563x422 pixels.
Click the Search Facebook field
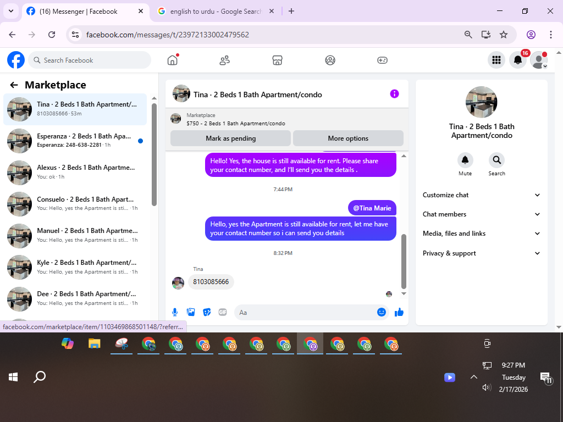90,60
